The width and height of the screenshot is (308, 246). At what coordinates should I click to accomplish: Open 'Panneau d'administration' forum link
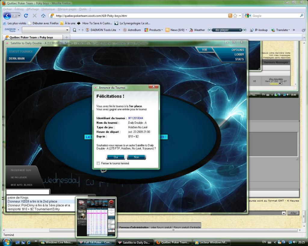pos(134,227)
